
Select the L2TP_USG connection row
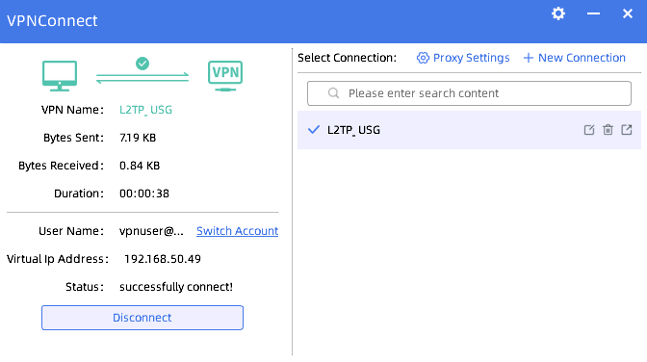click(469, 130)
